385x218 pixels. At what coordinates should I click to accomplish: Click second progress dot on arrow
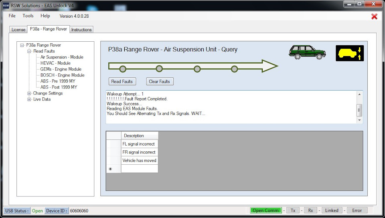point(159,69)
